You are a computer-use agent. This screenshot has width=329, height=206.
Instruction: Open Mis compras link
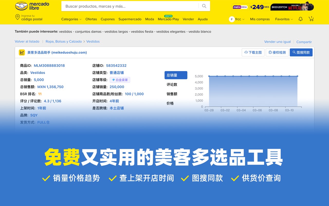pos(260,19)
